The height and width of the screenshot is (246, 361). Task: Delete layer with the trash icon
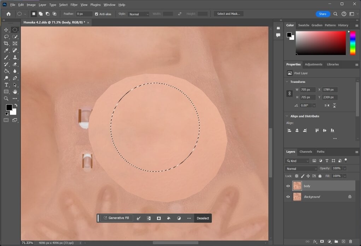[x=350, y=241]
